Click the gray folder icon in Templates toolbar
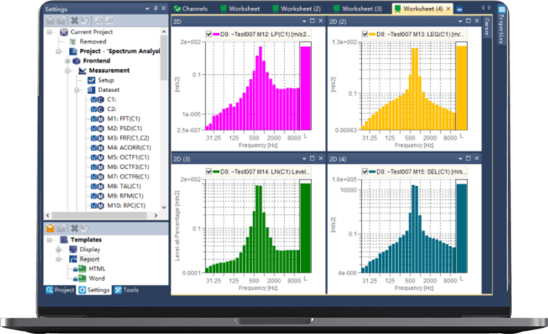The width and height of the screenshot is (548, 334). coord(61,229)
